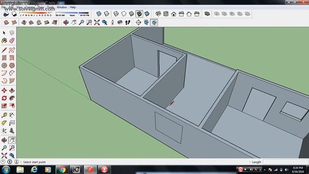
Task: Pick the Paint Bucket tool
Action: click(4, 41)
